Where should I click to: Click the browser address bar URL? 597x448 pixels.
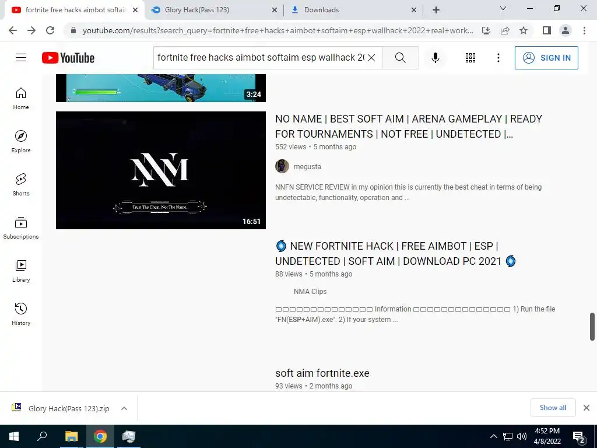tap(278, 30)
